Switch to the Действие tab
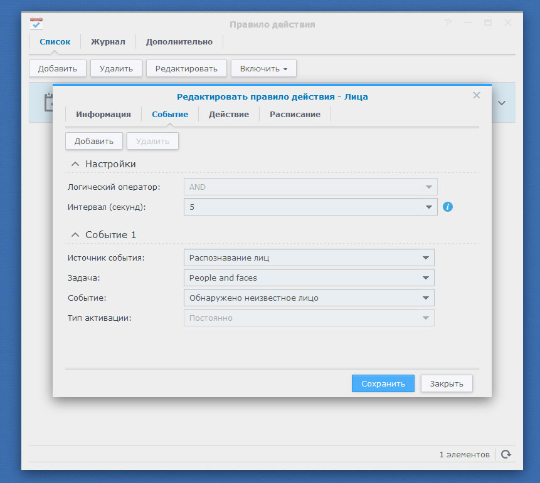 coord(229,115)
